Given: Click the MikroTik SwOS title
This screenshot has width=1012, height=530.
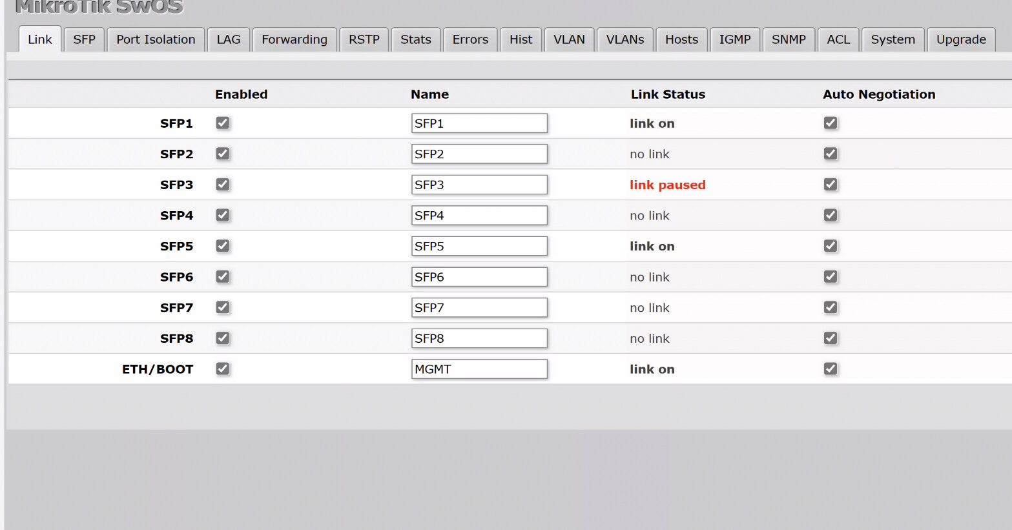Looking at the screenshot, I should pos(99,7).
